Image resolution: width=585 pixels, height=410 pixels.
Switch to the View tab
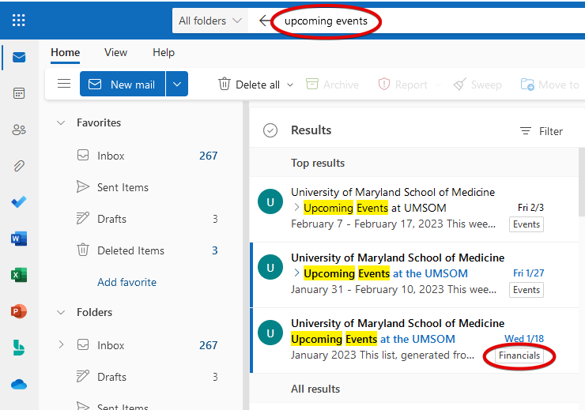[x=115, y=52]
